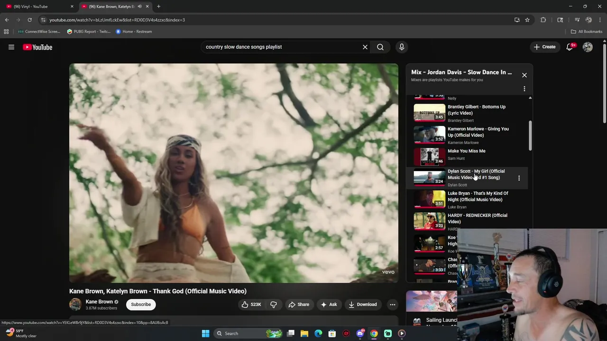
Task: Open more actions below the video
Action: coord(393,305)
